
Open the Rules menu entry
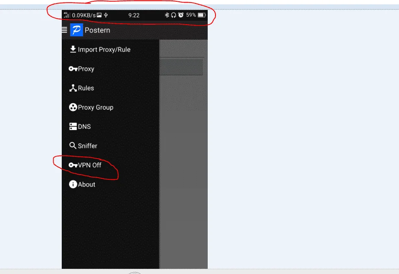(x=111, y=88)
